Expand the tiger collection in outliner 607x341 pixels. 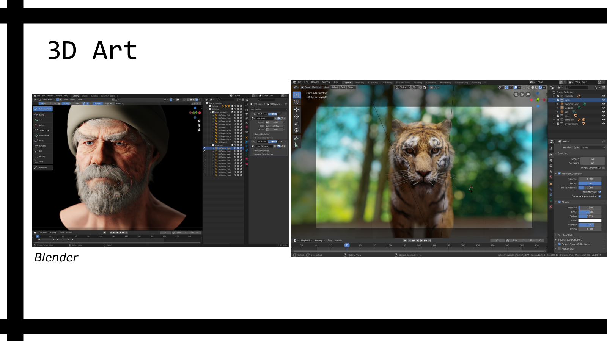point(554,116)
